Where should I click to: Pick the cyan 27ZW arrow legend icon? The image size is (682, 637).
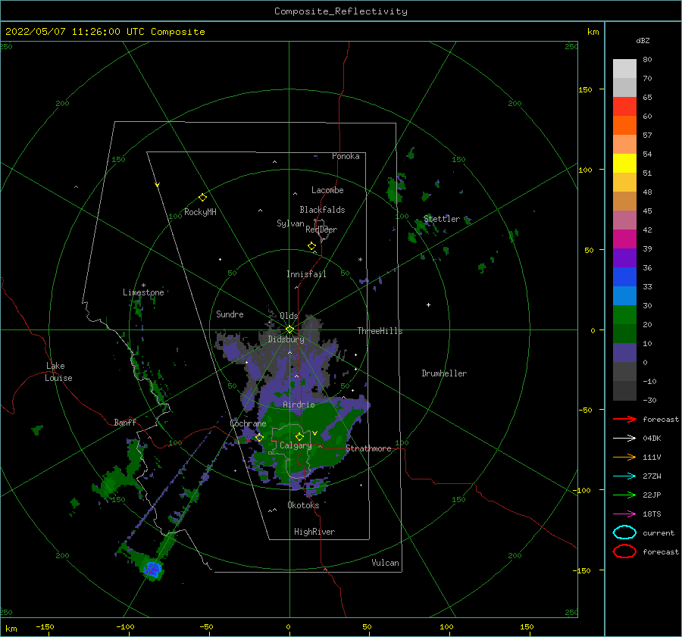pyautogui.click(x=624, y=476)
